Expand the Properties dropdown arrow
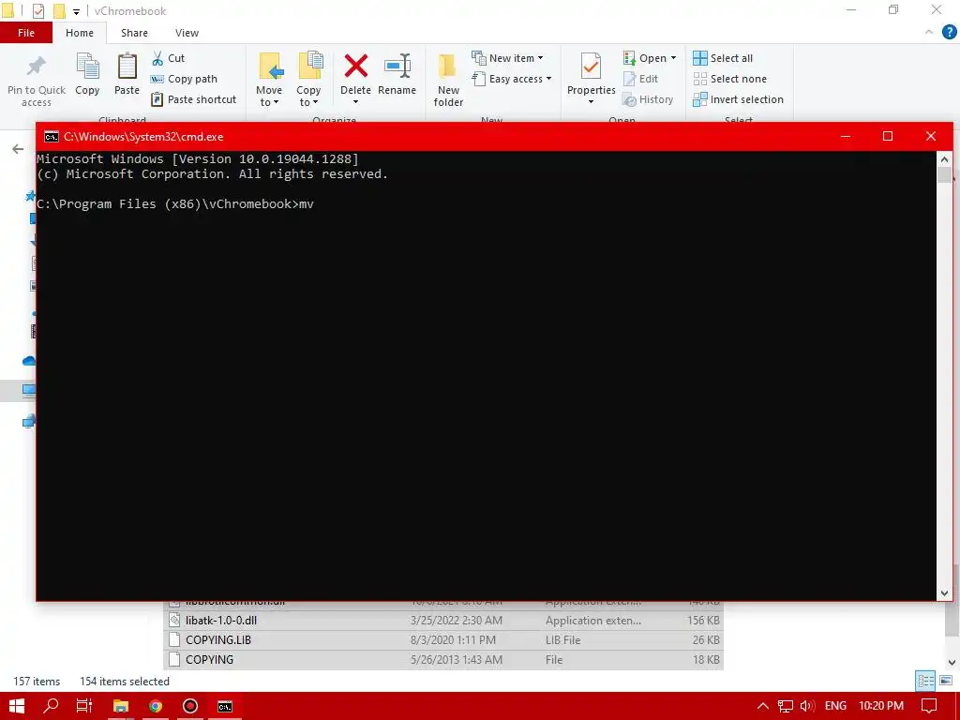The width and height of the screenshot is (960, 720). [591, 102]
